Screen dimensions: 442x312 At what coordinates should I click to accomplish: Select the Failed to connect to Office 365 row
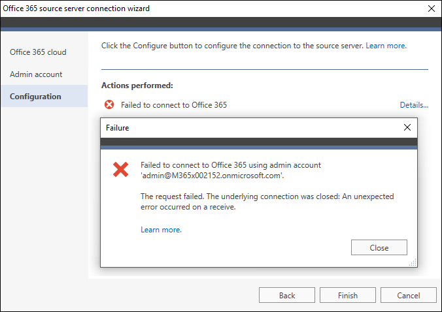point(265,105)
